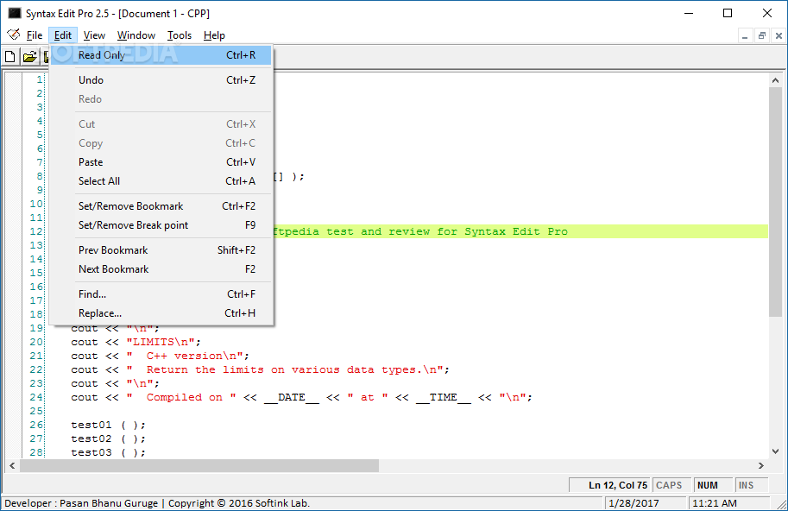This screenshot has height=511, width=788.
Task: Minimize the inner document window
Action: (x=745, y=35)
